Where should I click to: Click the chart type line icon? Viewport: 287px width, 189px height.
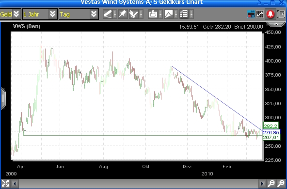point(169,14)
